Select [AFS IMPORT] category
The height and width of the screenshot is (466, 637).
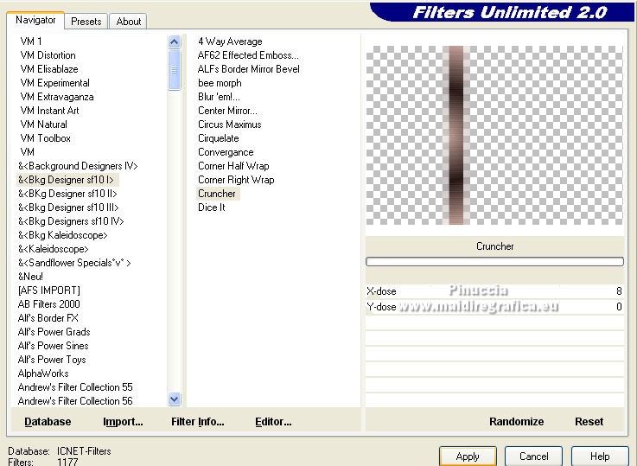tap(48, 290)
